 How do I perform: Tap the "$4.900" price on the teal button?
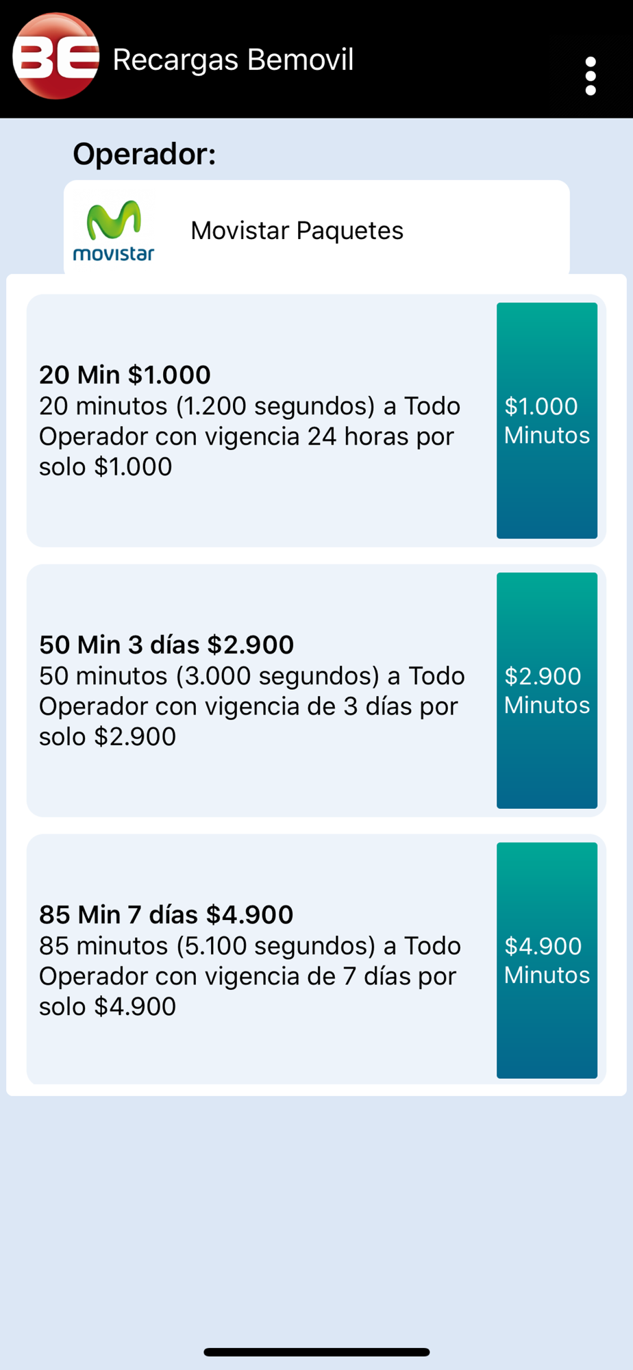point(543,946)
